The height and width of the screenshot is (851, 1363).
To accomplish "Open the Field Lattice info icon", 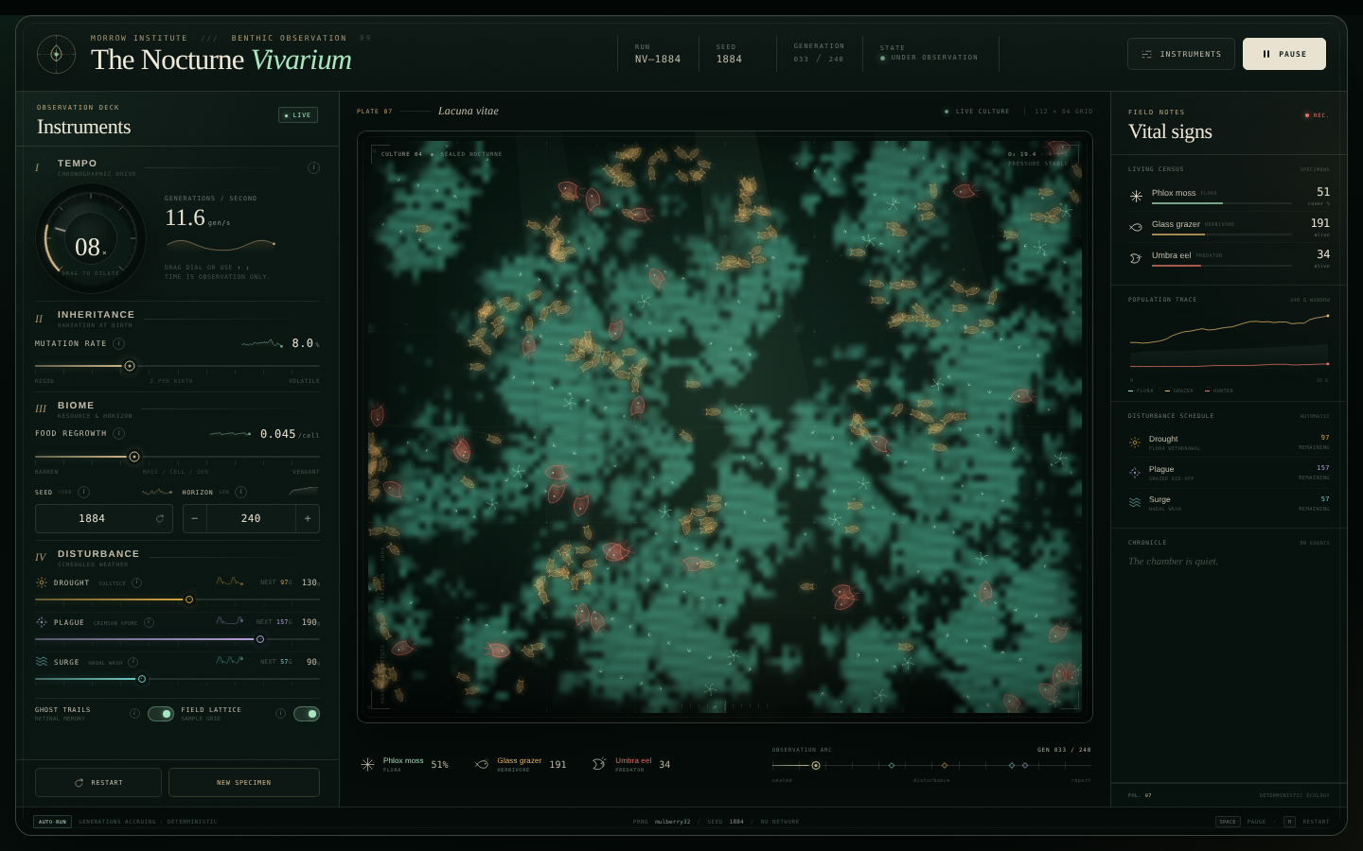I will click(280, 713).
